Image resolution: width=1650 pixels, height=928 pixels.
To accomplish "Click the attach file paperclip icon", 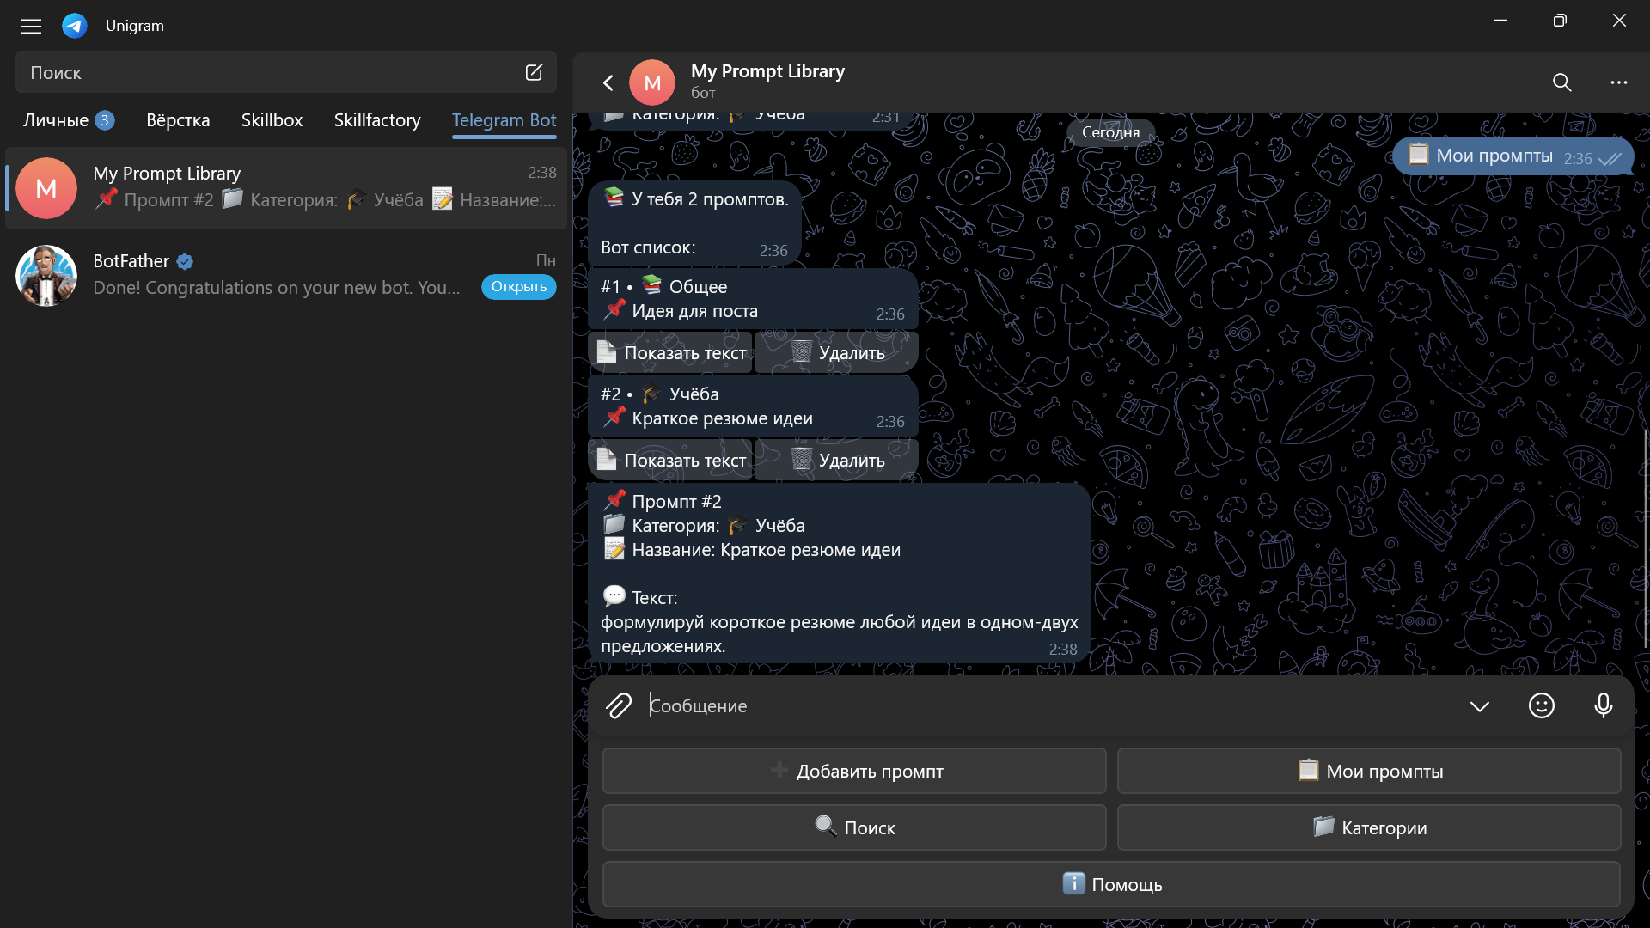I will click(x=619, y=705).
